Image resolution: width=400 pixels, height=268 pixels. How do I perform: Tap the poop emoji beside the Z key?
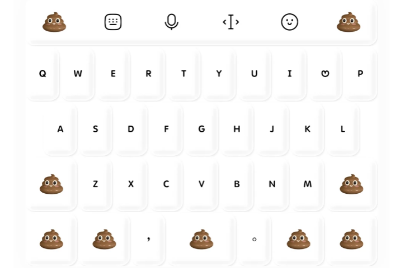51,184
